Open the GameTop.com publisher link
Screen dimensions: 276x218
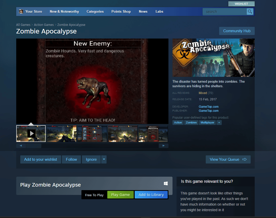pos(209,111)
